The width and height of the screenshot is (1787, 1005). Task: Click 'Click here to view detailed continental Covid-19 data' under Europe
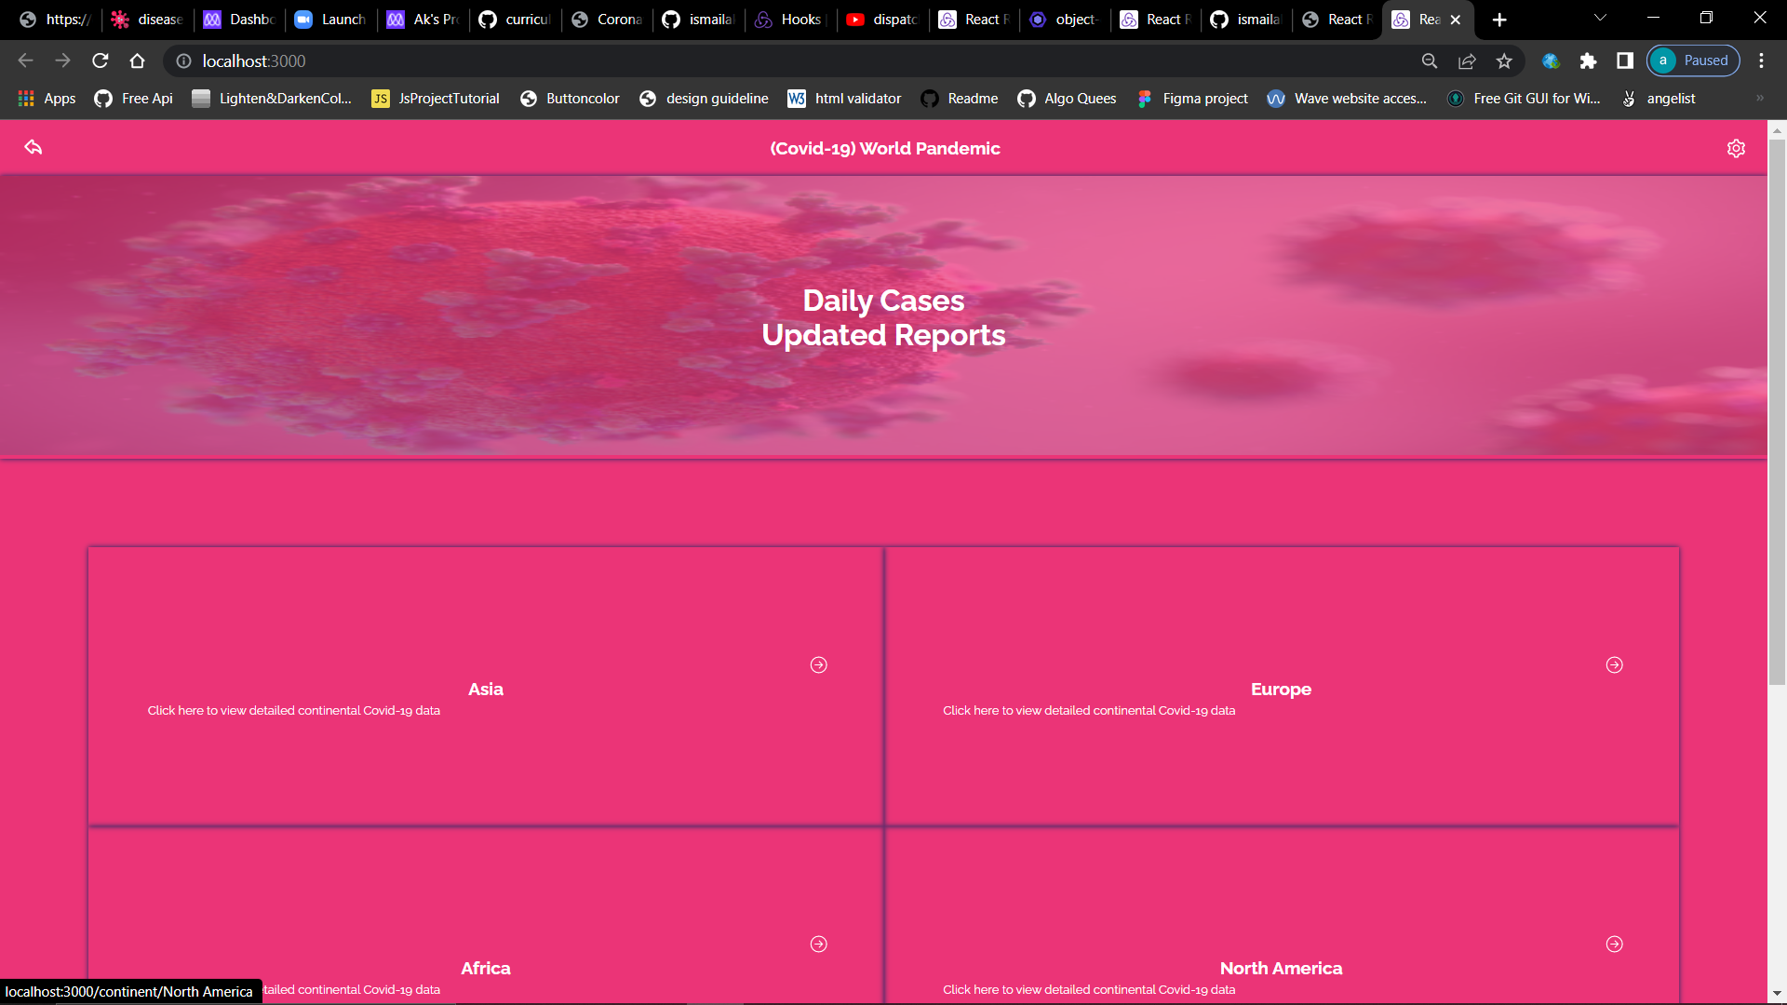(x=1089, y=710)
